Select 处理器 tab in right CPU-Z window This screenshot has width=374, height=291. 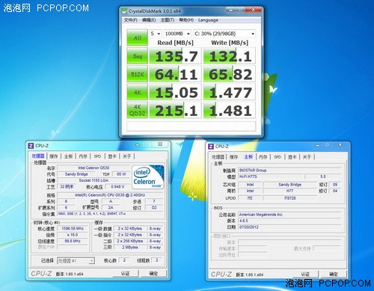click(218, 157)
